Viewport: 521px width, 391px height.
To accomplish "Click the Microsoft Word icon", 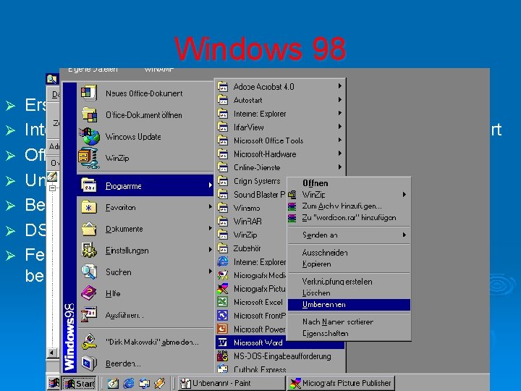I will tap(223, 342).
